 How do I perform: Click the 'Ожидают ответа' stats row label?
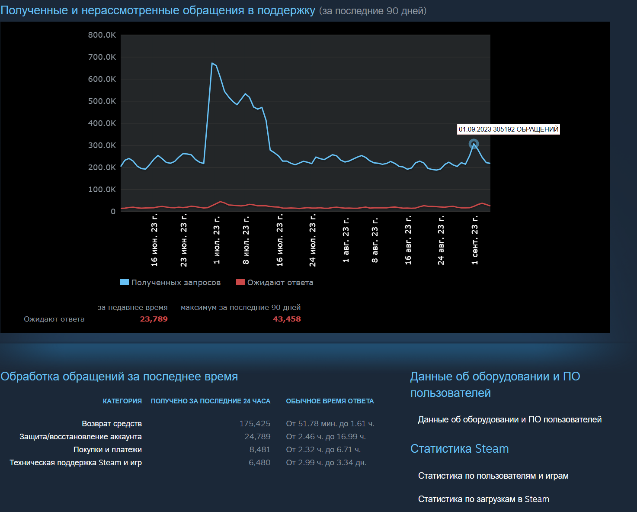pos(54,319)
